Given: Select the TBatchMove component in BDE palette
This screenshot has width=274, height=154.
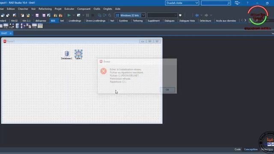Looking at the screenshot, I should tap(29, 26).
